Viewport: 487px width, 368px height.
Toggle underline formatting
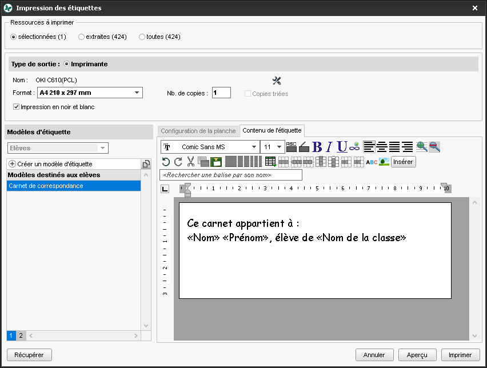(342, 147)
